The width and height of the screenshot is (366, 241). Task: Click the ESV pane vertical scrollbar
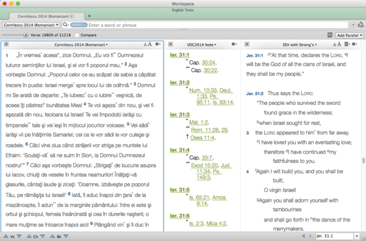(x=364, y=160)
